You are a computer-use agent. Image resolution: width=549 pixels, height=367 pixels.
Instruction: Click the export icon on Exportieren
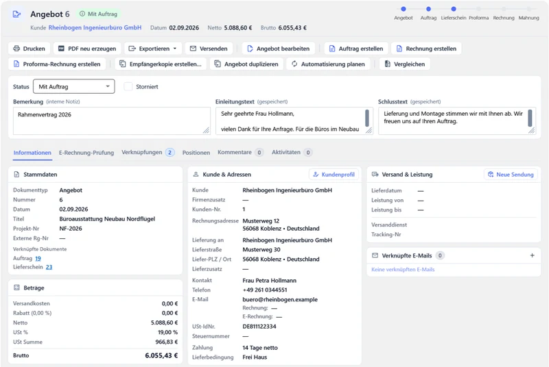[x=132, y=49]
